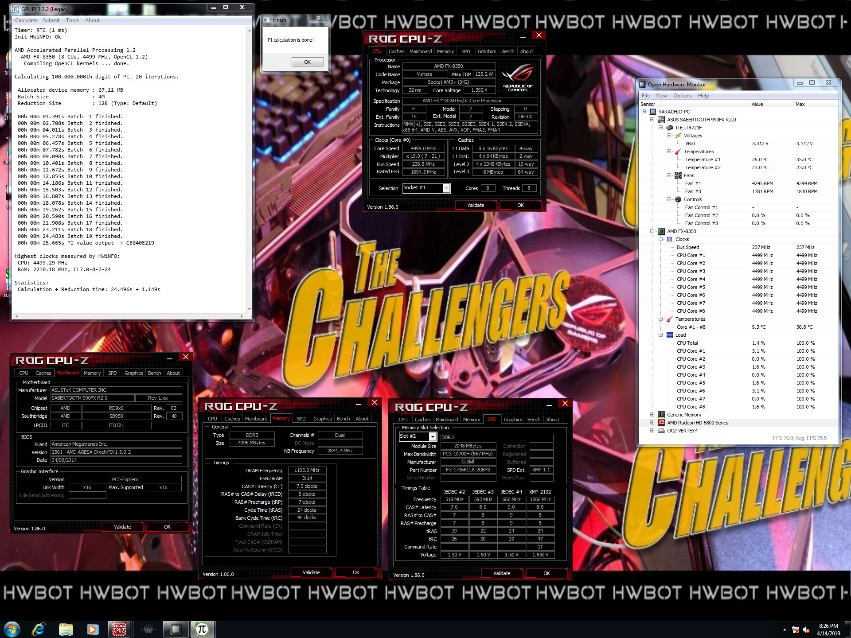Click OK in PI calculation done dialog
Image resolution: width=851 pixels, height=638 pixels.
307,62
